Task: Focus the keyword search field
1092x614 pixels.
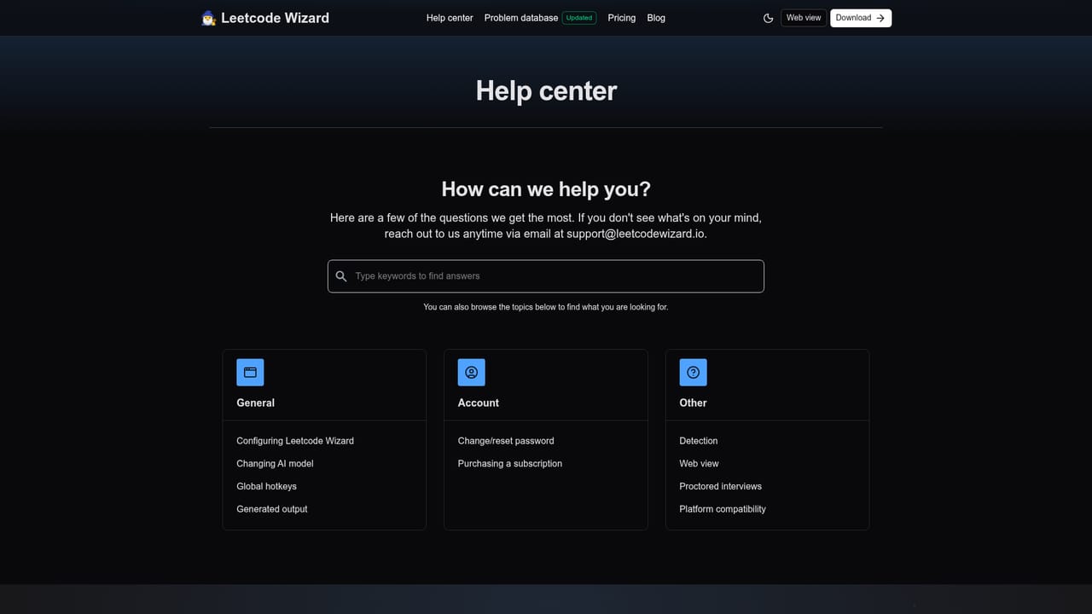Action: click(x=546, y=276)
